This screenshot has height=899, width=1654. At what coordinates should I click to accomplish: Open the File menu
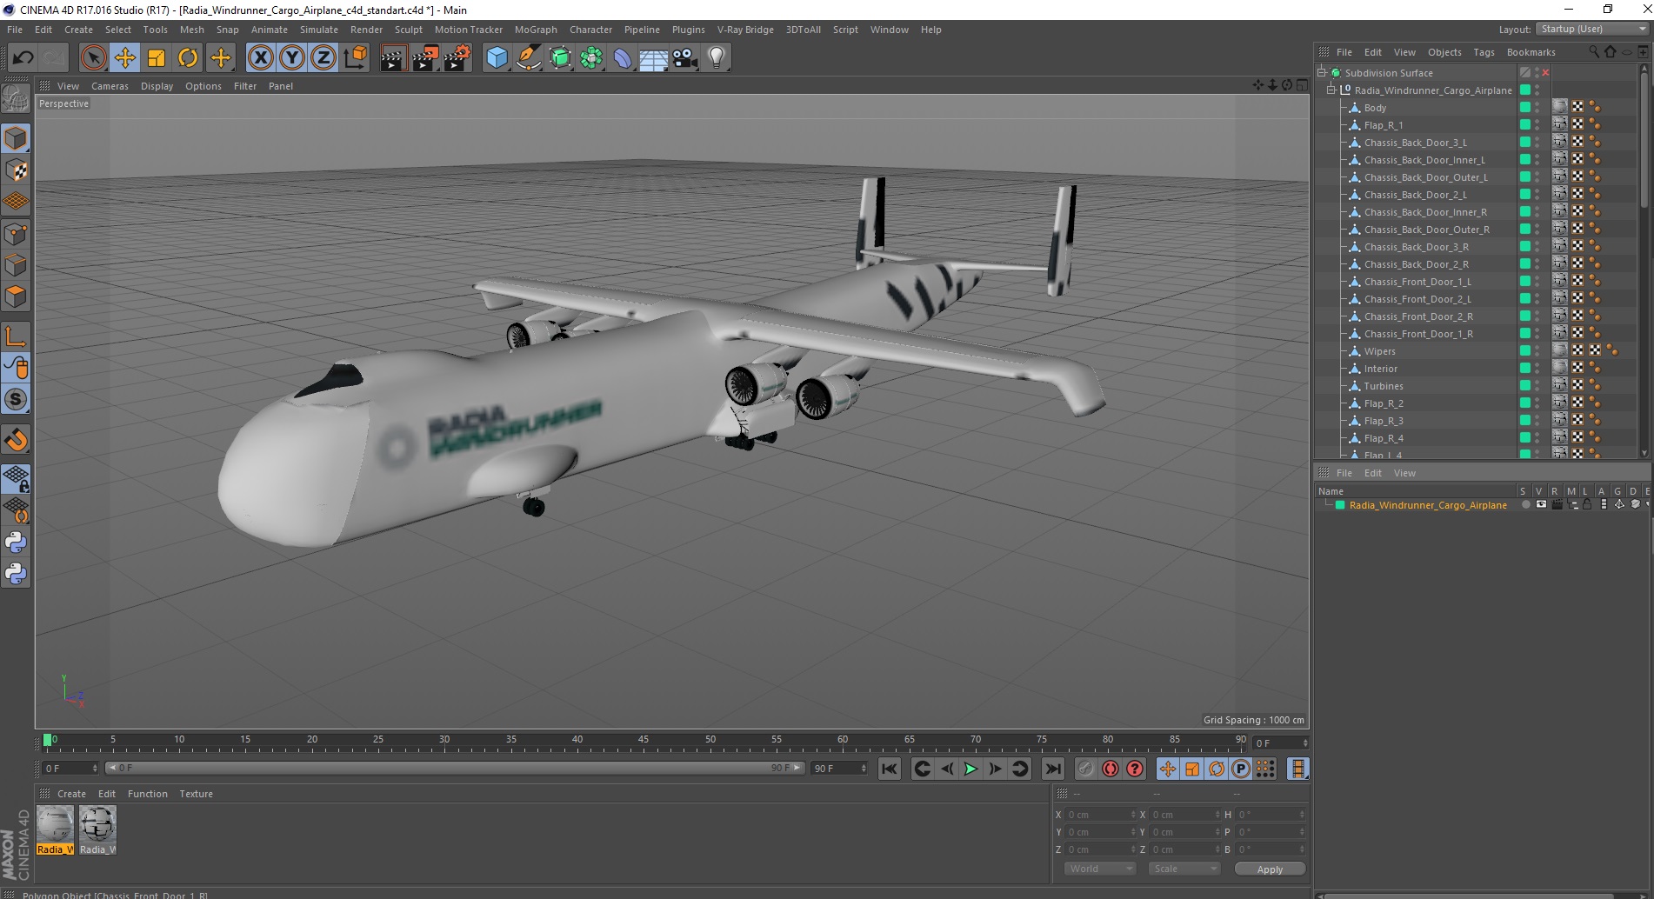pos(15,30)
